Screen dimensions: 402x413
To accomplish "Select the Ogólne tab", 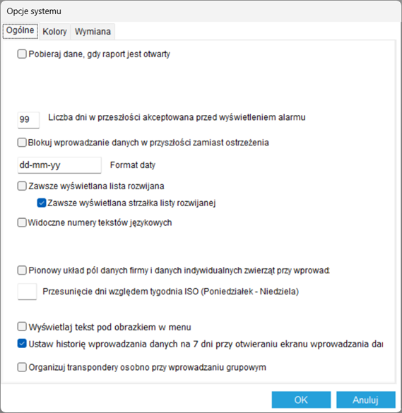I will pyautogui.click(x=20, y=31).
